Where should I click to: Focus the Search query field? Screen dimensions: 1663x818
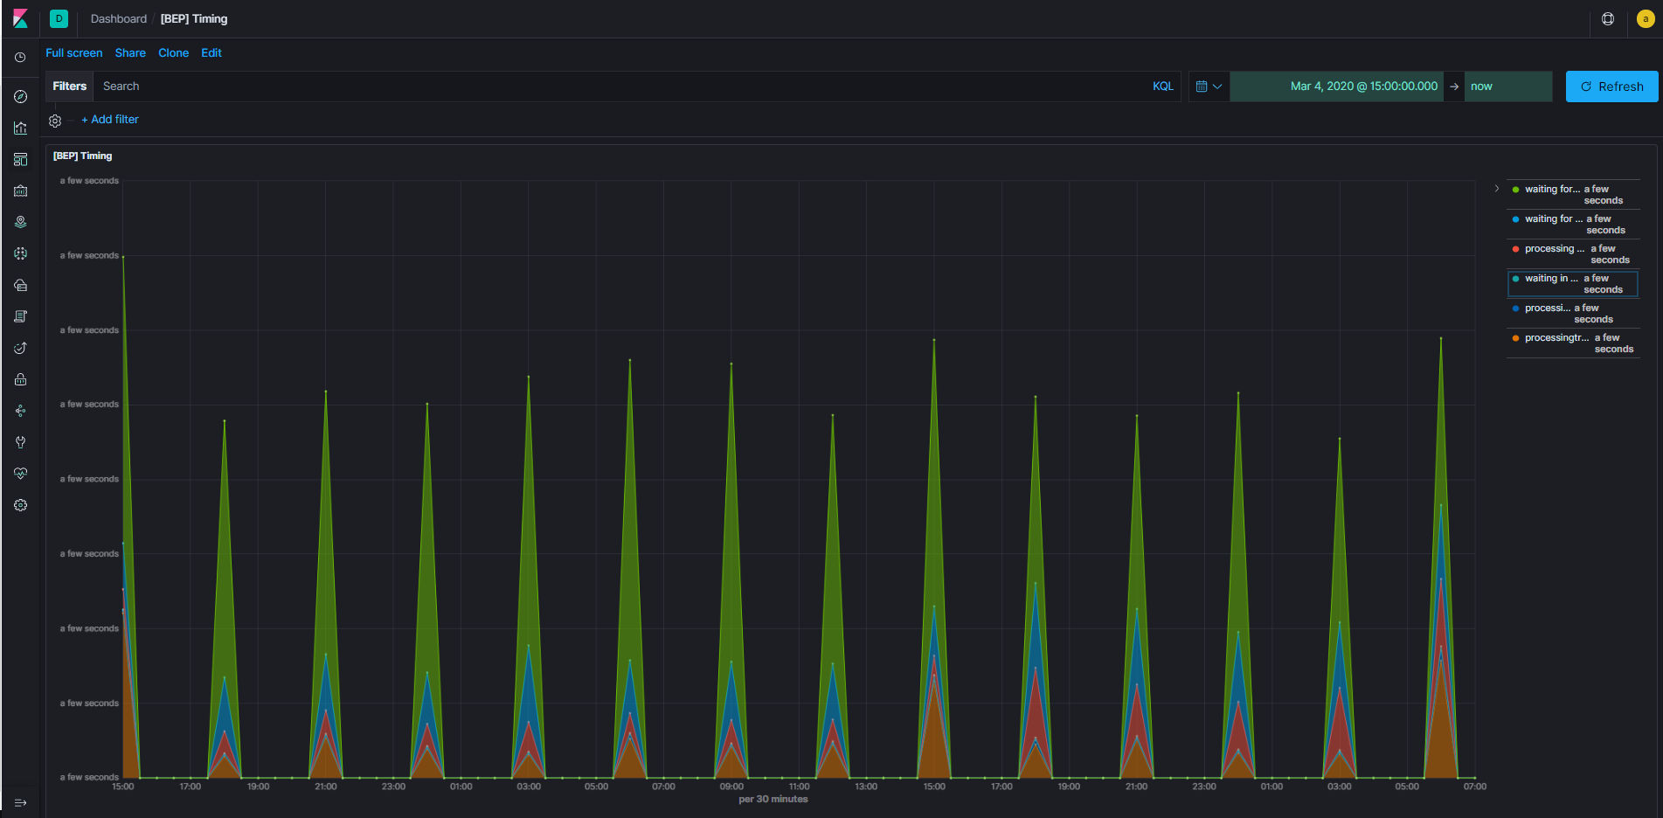point(621,87)
